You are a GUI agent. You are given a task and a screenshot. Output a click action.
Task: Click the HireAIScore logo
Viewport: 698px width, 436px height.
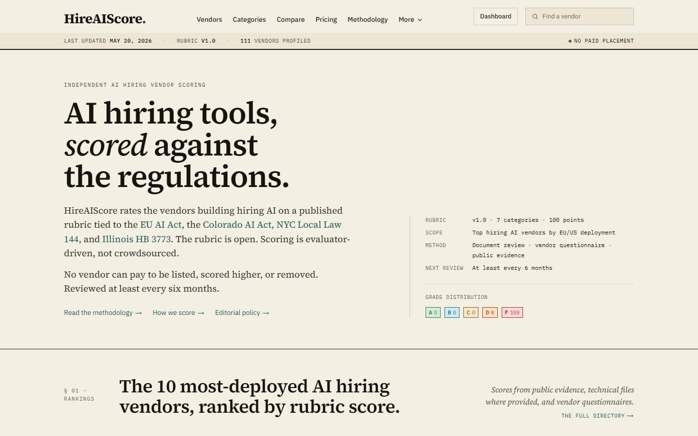pyautogui.click(x=105, y=19)
